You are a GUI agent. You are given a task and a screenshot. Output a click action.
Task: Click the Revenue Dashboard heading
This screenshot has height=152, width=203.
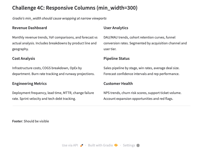point(29,28)
